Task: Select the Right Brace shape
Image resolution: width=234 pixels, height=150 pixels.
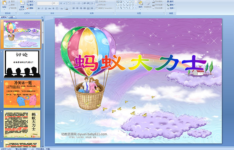Action: (x=133, y=8)
